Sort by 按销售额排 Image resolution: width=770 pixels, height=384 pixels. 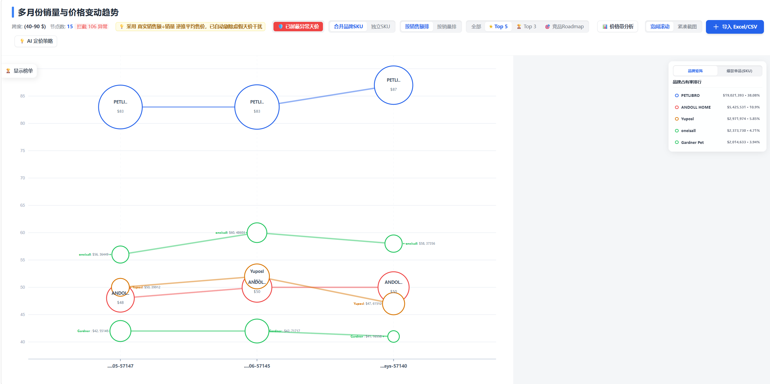417,26
